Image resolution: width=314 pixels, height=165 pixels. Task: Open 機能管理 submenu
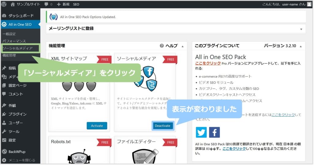(9, 56)
